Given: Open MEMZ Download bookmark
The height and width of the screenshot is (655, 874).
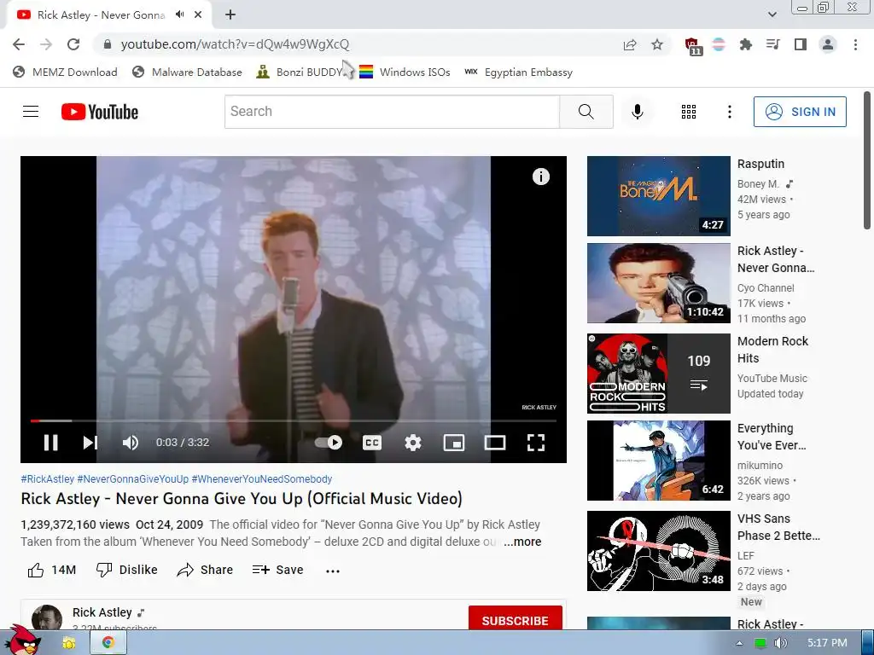Looking at the screenshot, I should click(65, 72).
